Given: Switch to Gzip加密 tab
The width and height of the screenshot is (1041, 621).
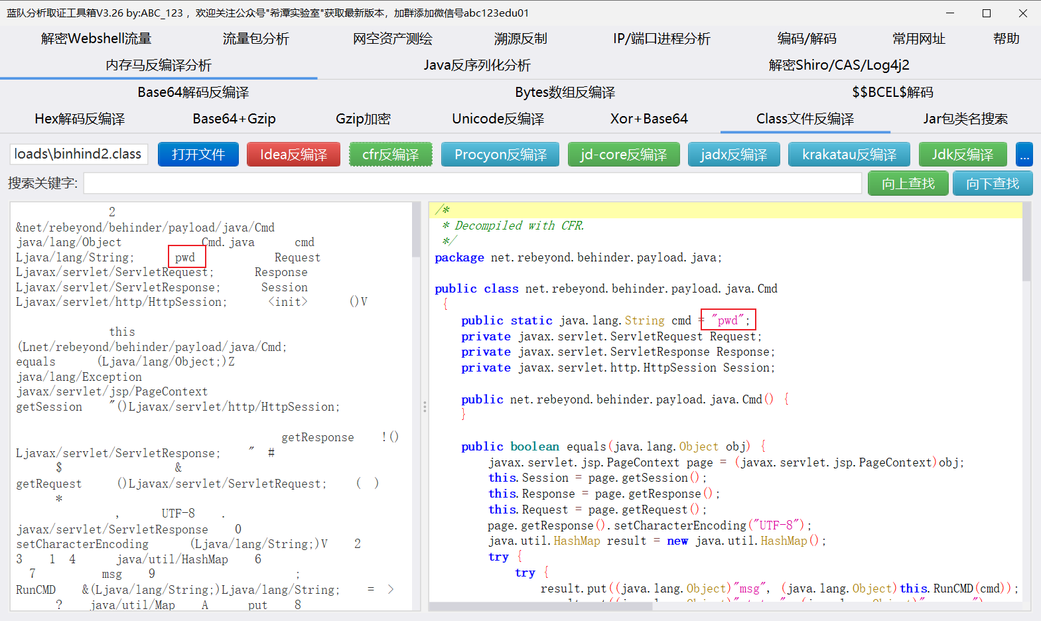Looking at the screenshot, I should click(363, 119).
